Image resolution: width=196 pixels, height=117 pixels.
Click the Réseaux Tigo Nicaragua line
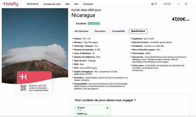click(86, 42)
